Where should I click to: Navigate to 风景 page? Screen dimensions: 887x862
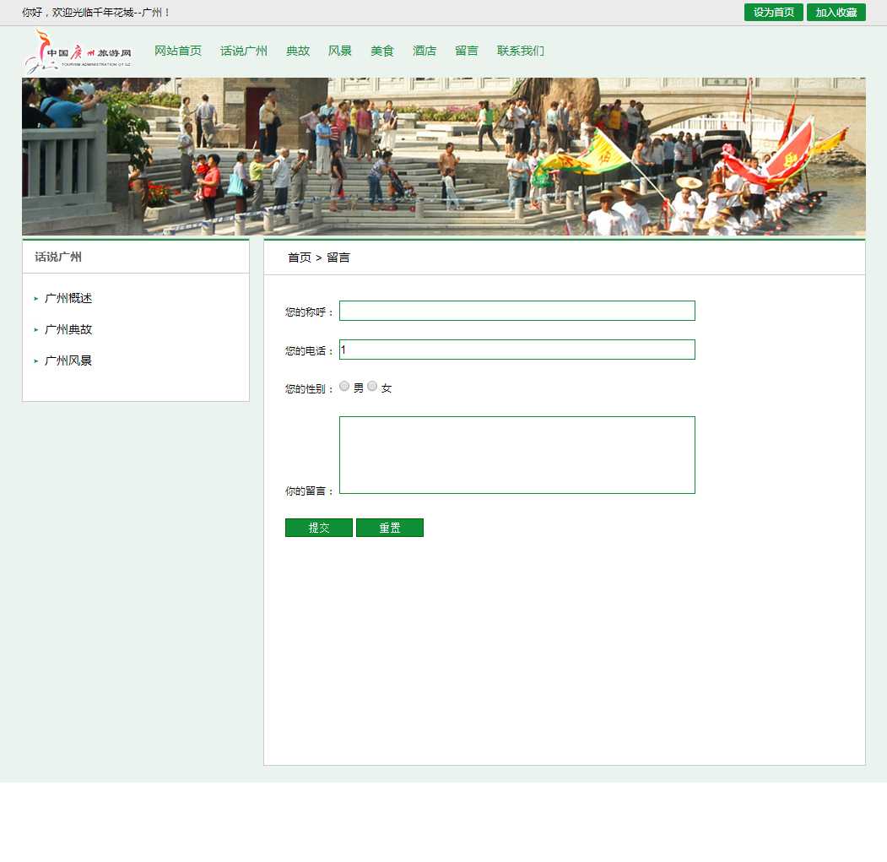pyautogui.click(x=340, y=51)
